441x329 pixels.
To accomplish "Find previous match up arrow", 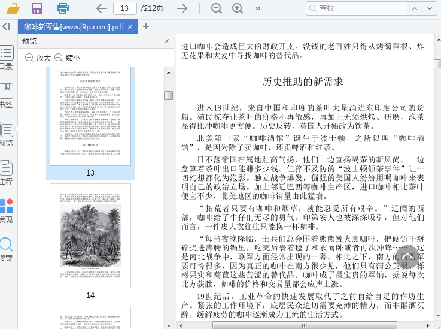I will pyautogui.click(x=415, y=8).
